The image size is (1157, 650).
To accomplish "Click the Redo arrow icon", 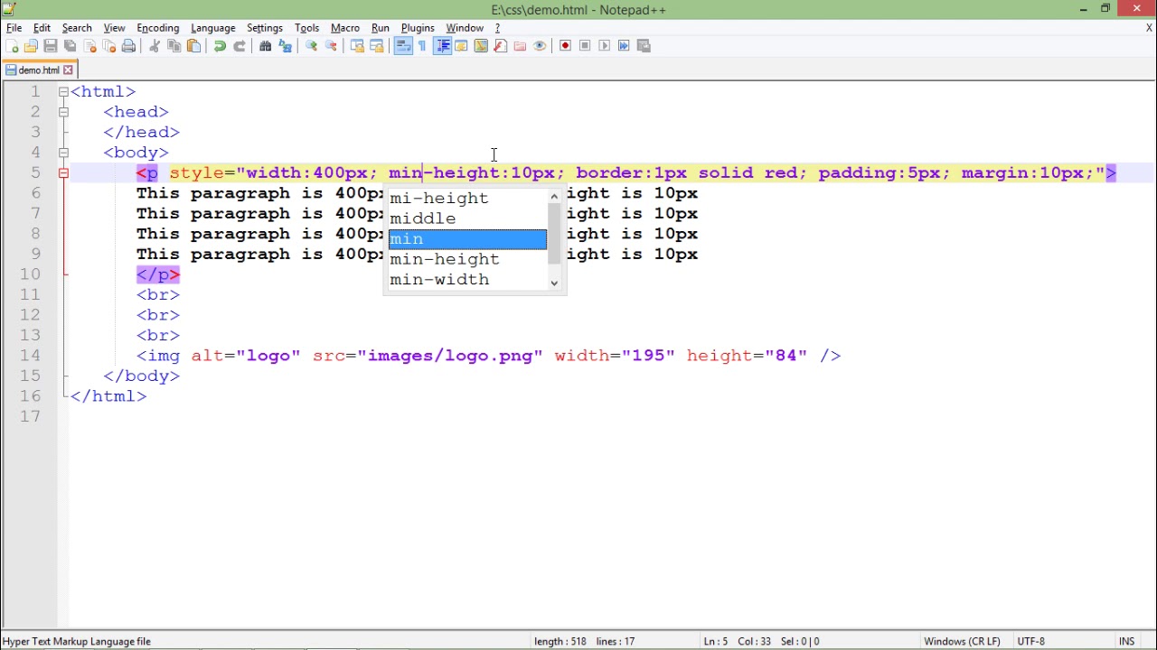I will pos(240,46).
